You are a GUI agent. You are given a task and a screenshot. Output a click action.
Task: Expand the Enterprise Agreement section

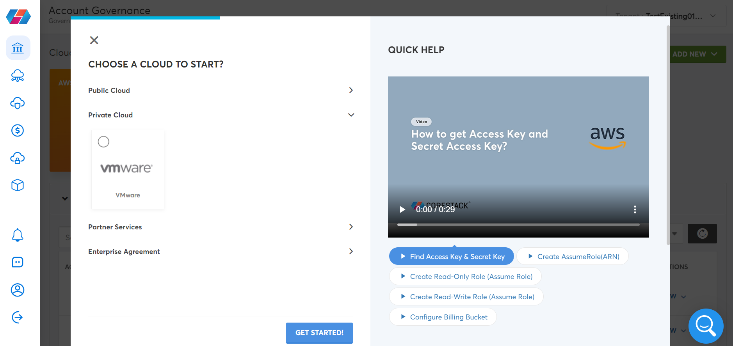pos(221,252)
